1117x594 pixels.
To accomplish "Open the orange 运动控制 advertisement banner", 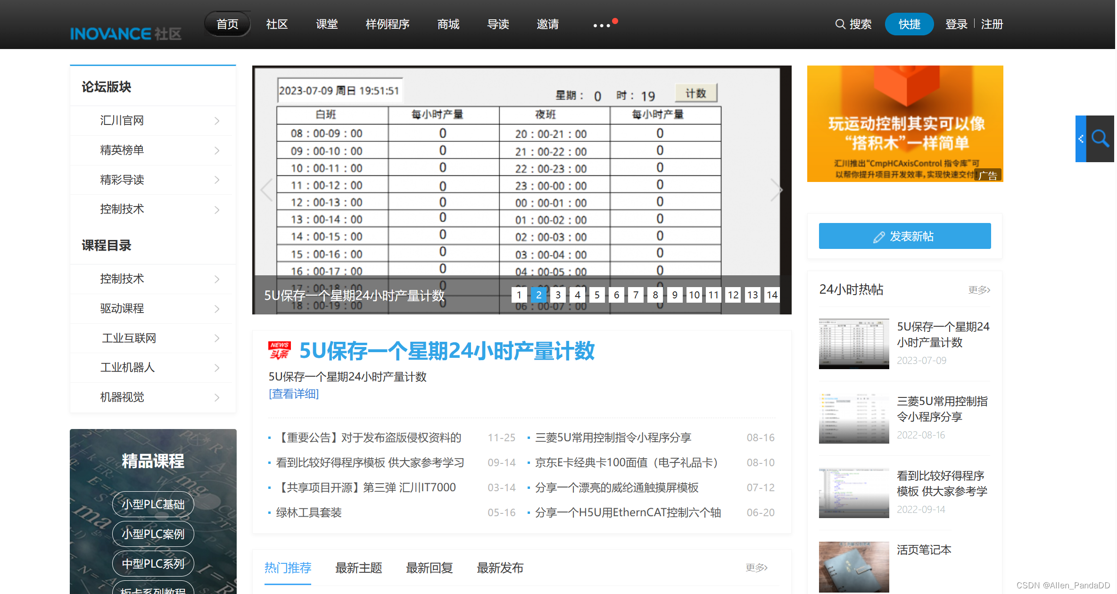I will click(x=905, y=124).
